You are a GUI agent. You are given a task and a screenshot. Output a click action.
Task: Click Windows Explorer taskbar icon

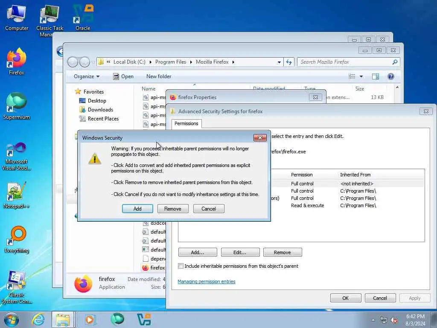[x=63, y=319]
